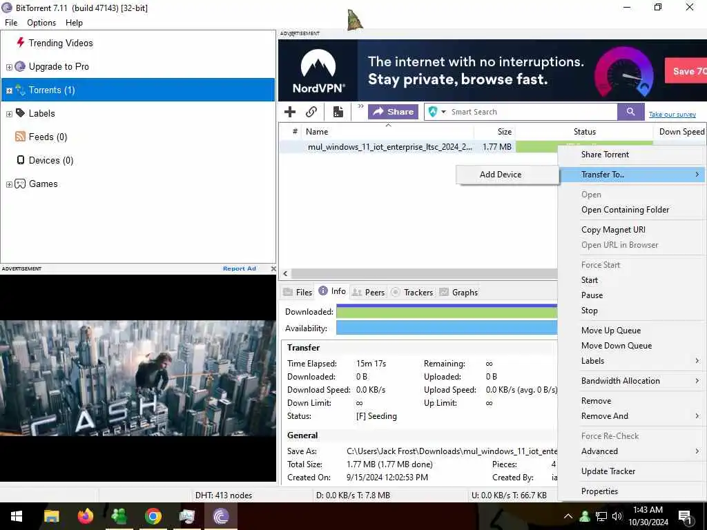Sort torrent list by Name column

(x=388, y=132)
